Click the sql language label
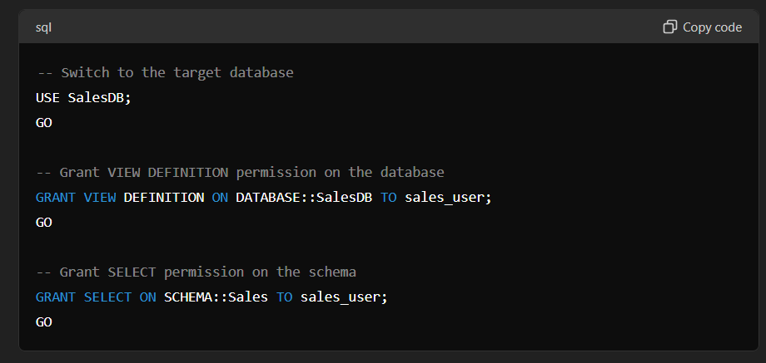The image size is (766, 363). tap(43, 27)
